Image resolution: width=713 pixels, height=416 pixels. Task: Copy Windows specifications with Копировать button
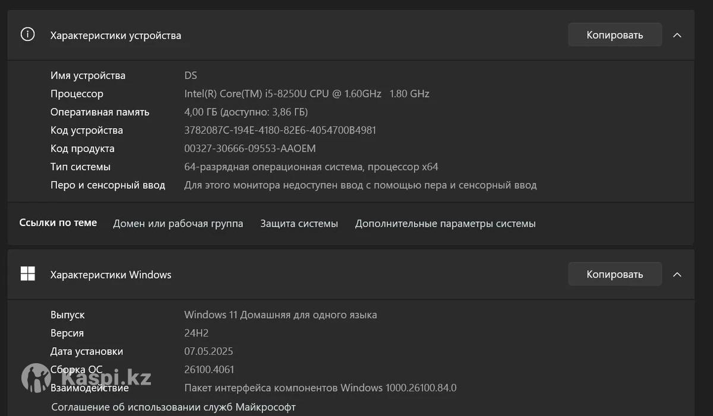(615, 274)
